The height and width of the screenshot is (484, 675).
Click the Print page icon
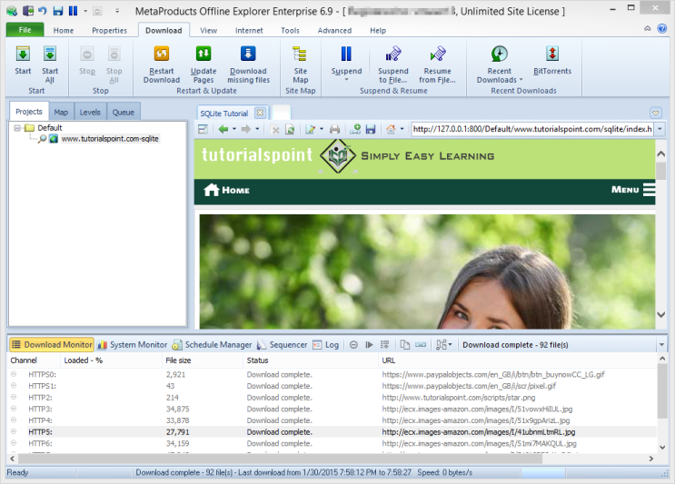[x=334, y=130]
